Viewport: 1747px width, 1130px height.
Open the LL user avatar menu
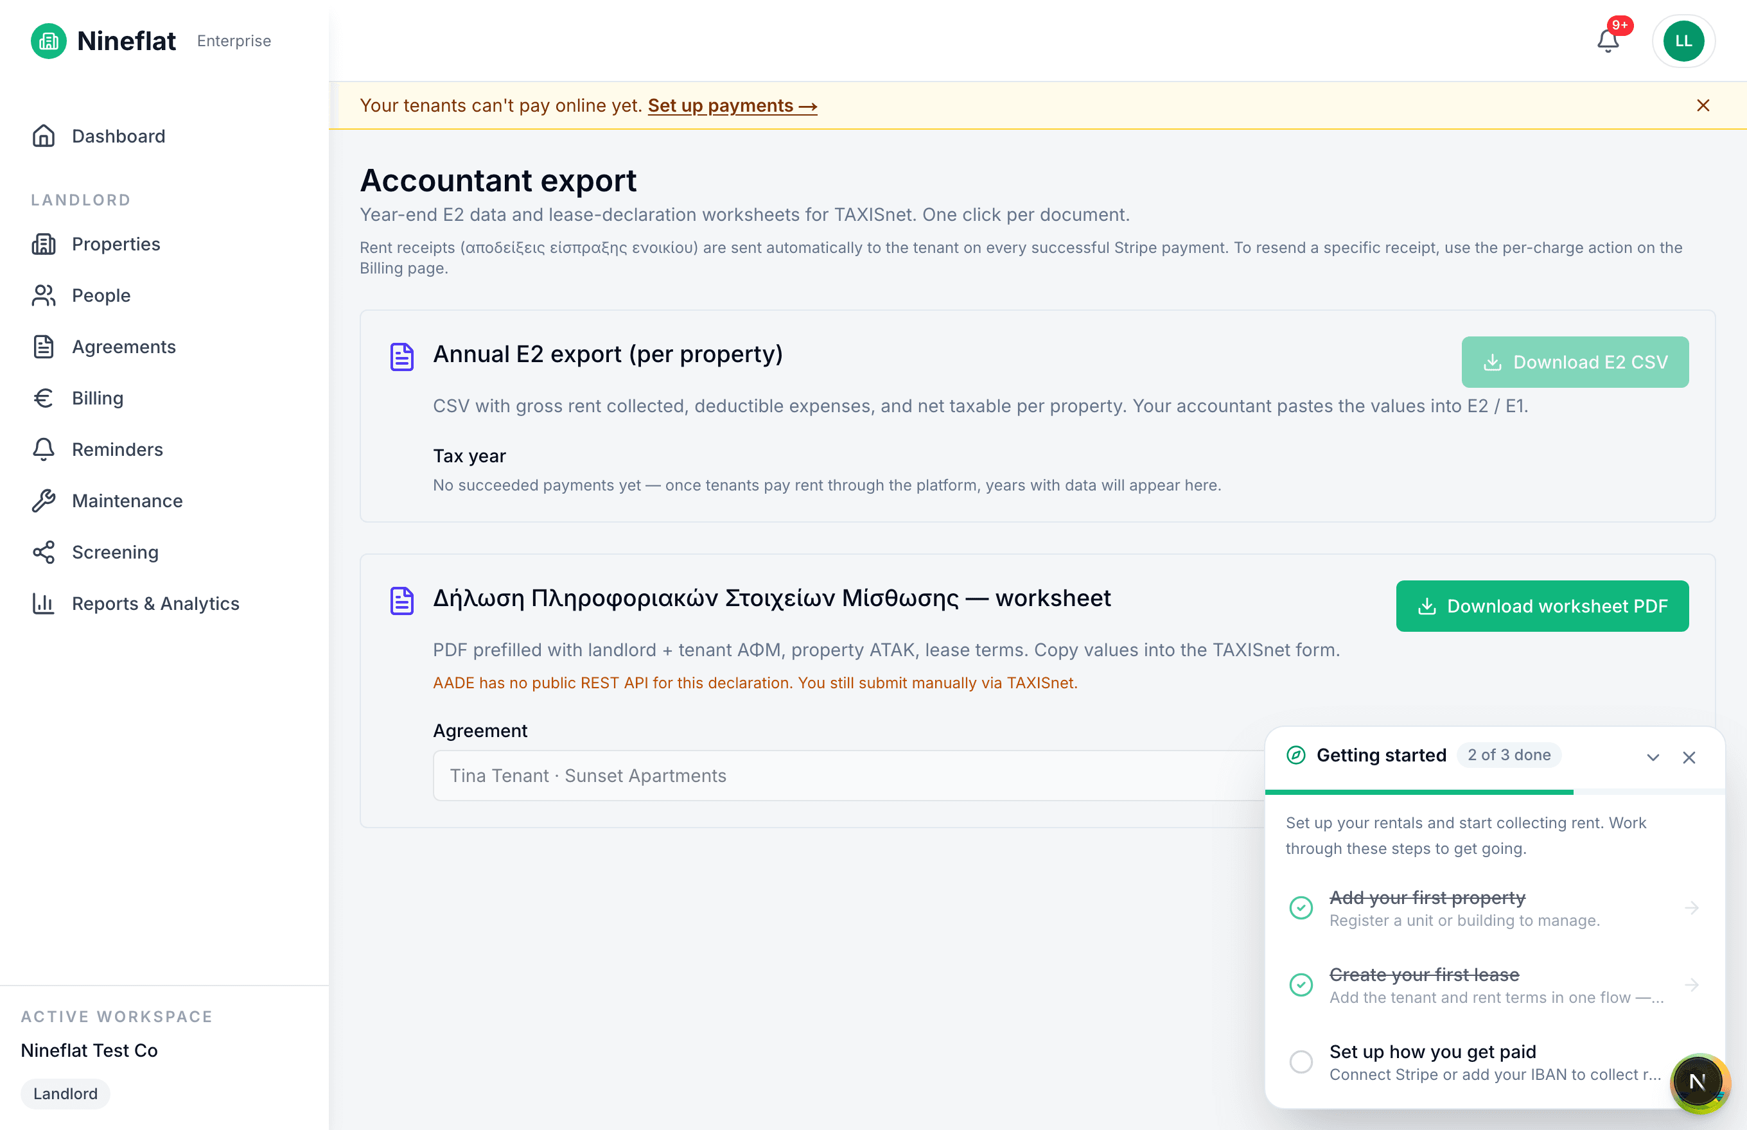pyautogui.click(x=1683, y=41)
